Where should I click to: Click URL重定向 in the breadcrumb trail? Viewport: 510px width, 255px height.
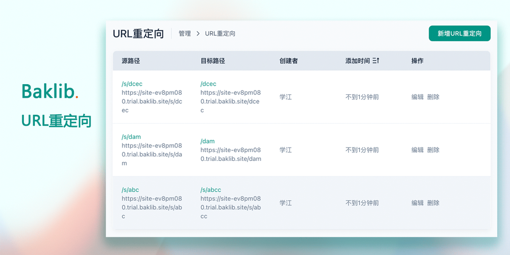pyautogui.click(x=221, y=33)
